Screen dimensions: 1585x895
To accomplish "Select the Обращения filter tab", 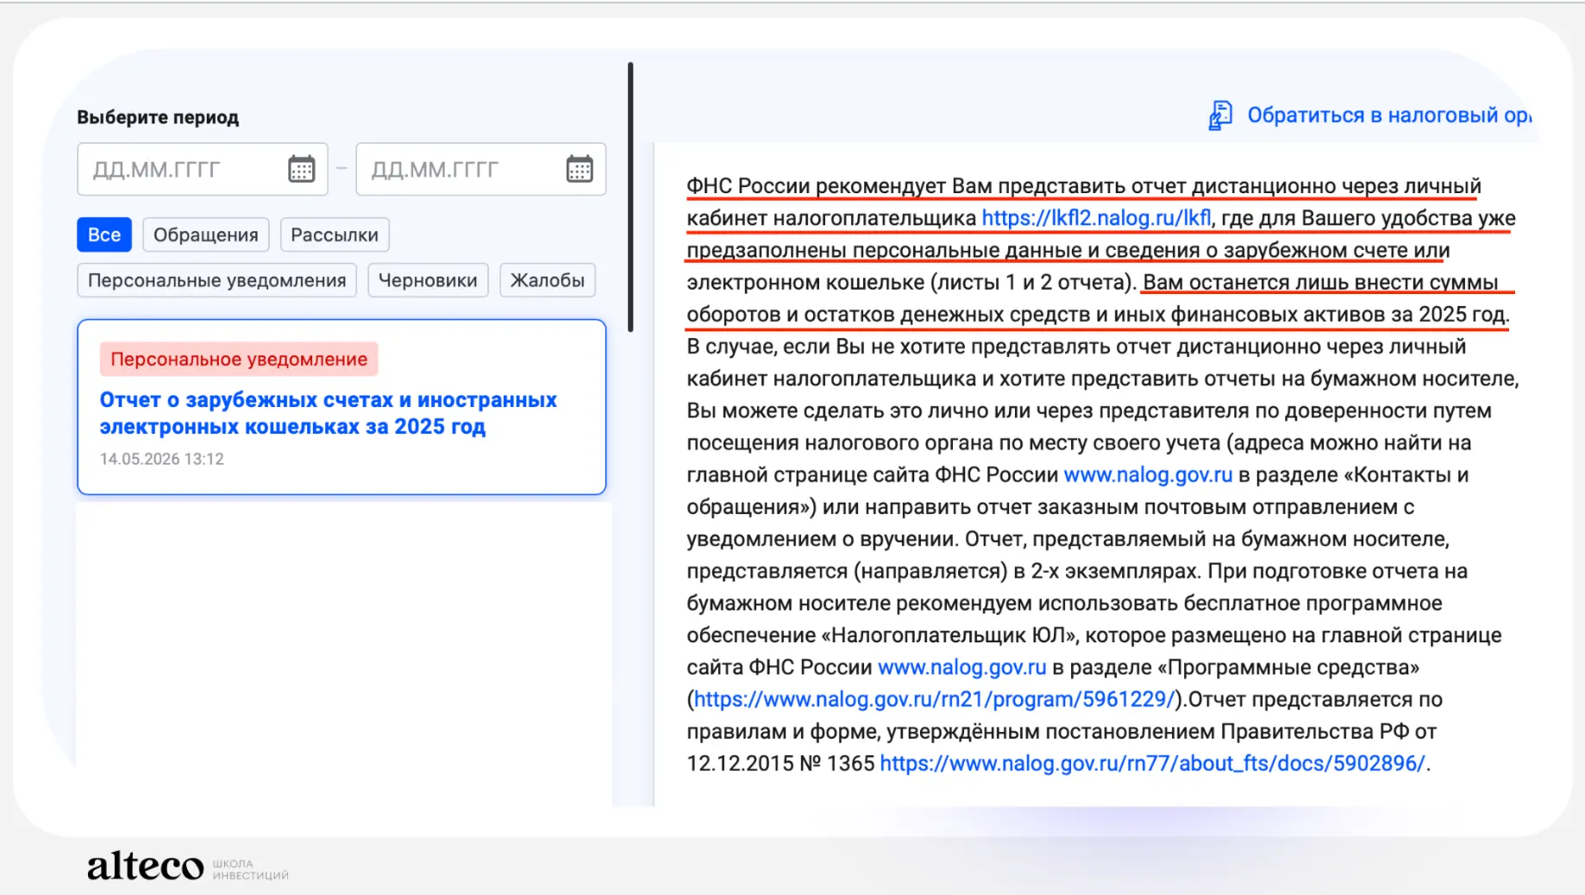I will 205,235.
